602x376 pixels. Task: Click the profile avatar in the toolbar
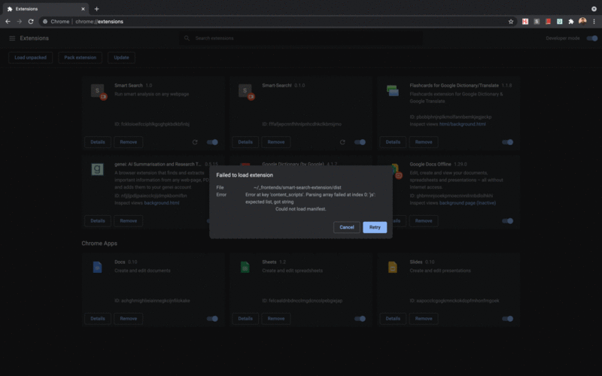pyautogui.click(x=582, y=22)
